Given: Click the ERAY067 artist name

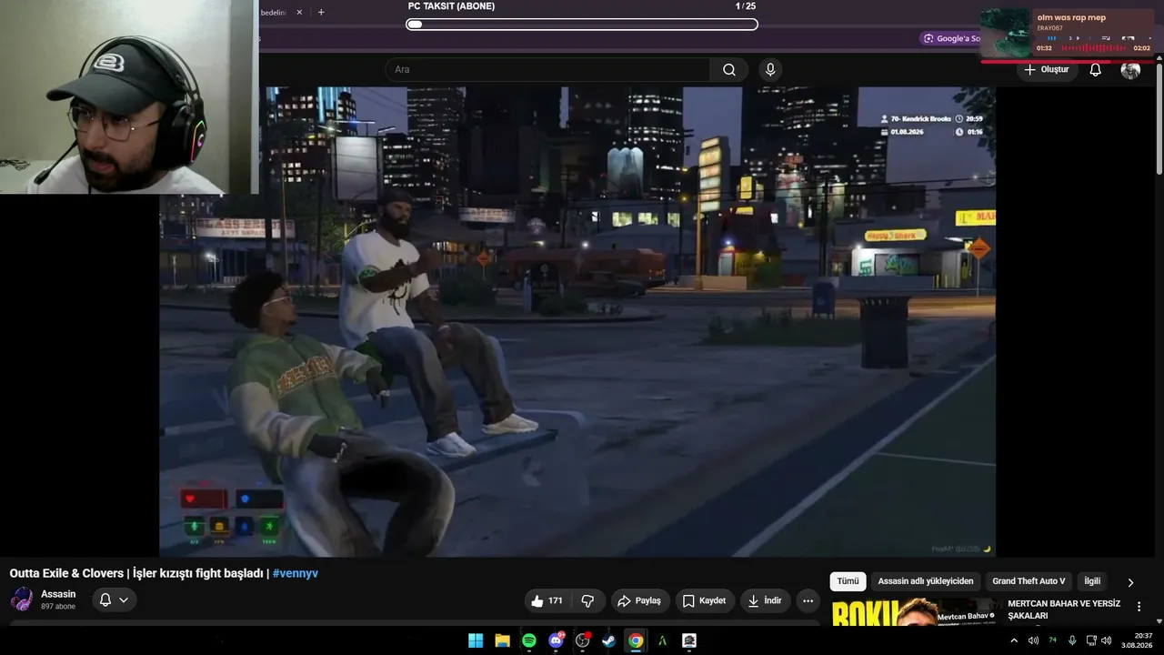Looking at the screenshot, I should tap(1050, 28).
